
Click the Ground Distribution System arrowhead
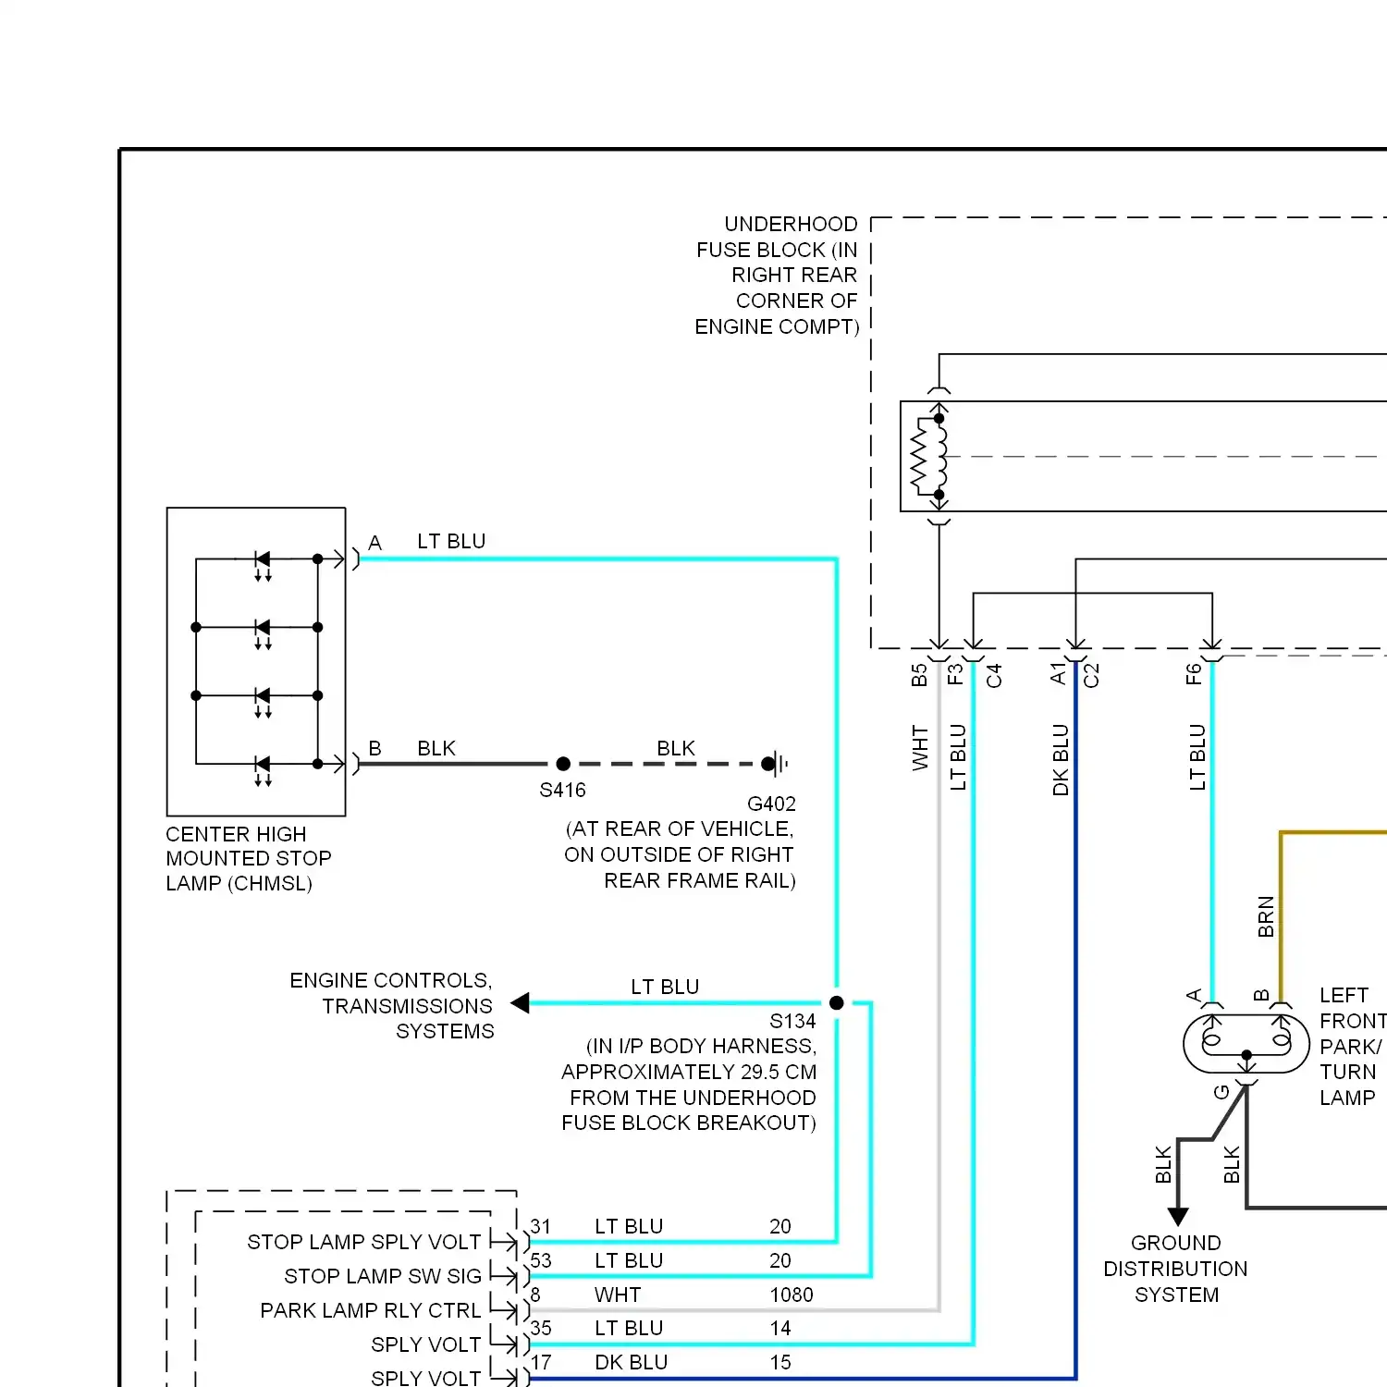coord(1177,1217)
